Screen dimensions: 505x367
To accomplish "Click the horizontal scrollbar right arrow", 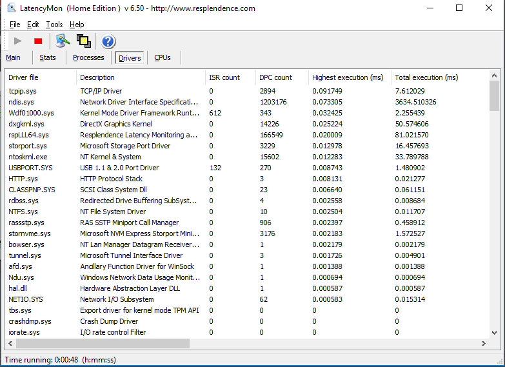I will click(x=483, y=344).
